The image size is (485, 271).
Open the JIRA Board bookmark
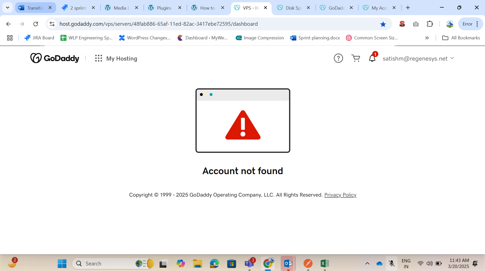pyautogui.click(x=39, y=38)
